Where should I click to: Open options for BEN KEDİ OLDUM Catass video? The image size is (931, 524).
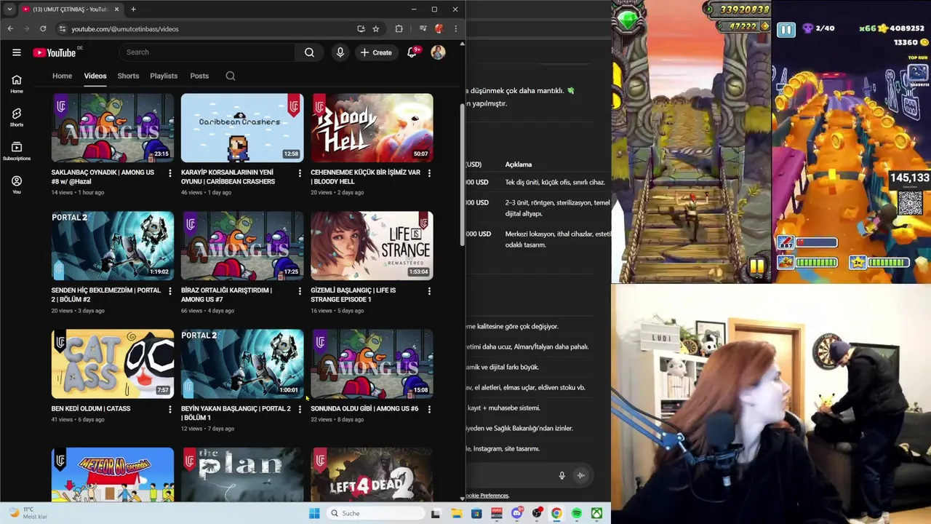pos(169,409)
